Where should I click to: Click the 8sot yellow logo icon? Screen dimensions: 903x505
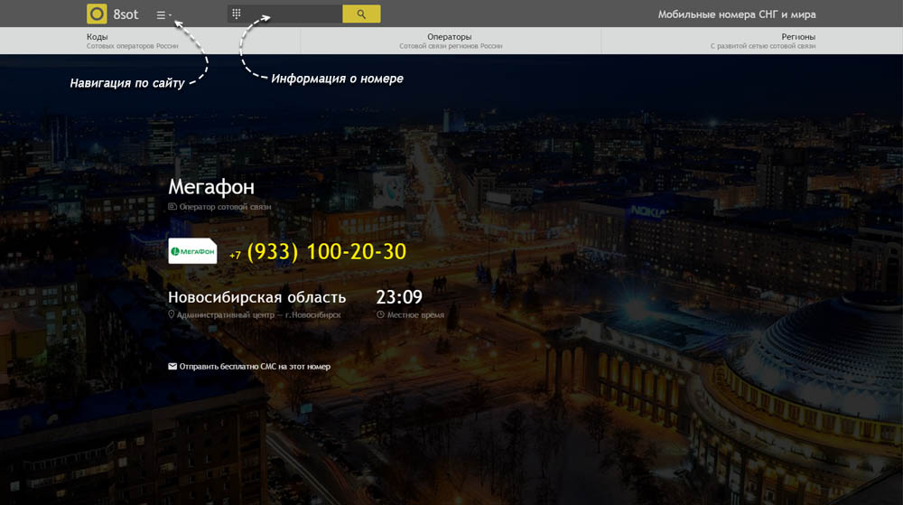[97, 14]
